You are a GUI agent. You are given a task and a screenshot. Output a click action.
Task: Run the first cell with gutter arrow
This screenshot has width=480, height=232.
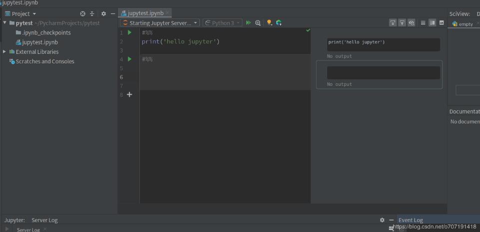pyautogui.click(x=130, y=32)
